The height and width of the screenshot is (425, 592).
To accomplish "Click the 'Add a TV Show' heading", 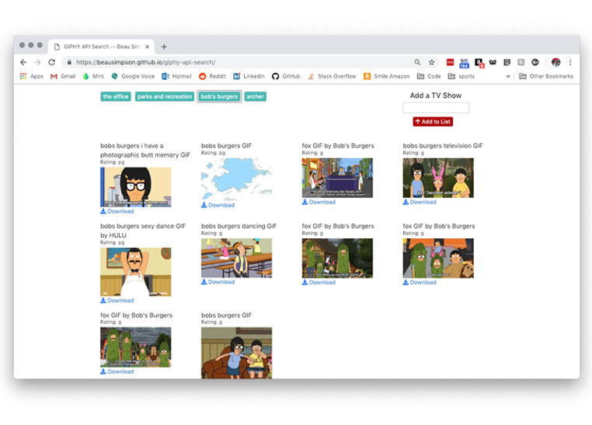I will click(436, 95).
